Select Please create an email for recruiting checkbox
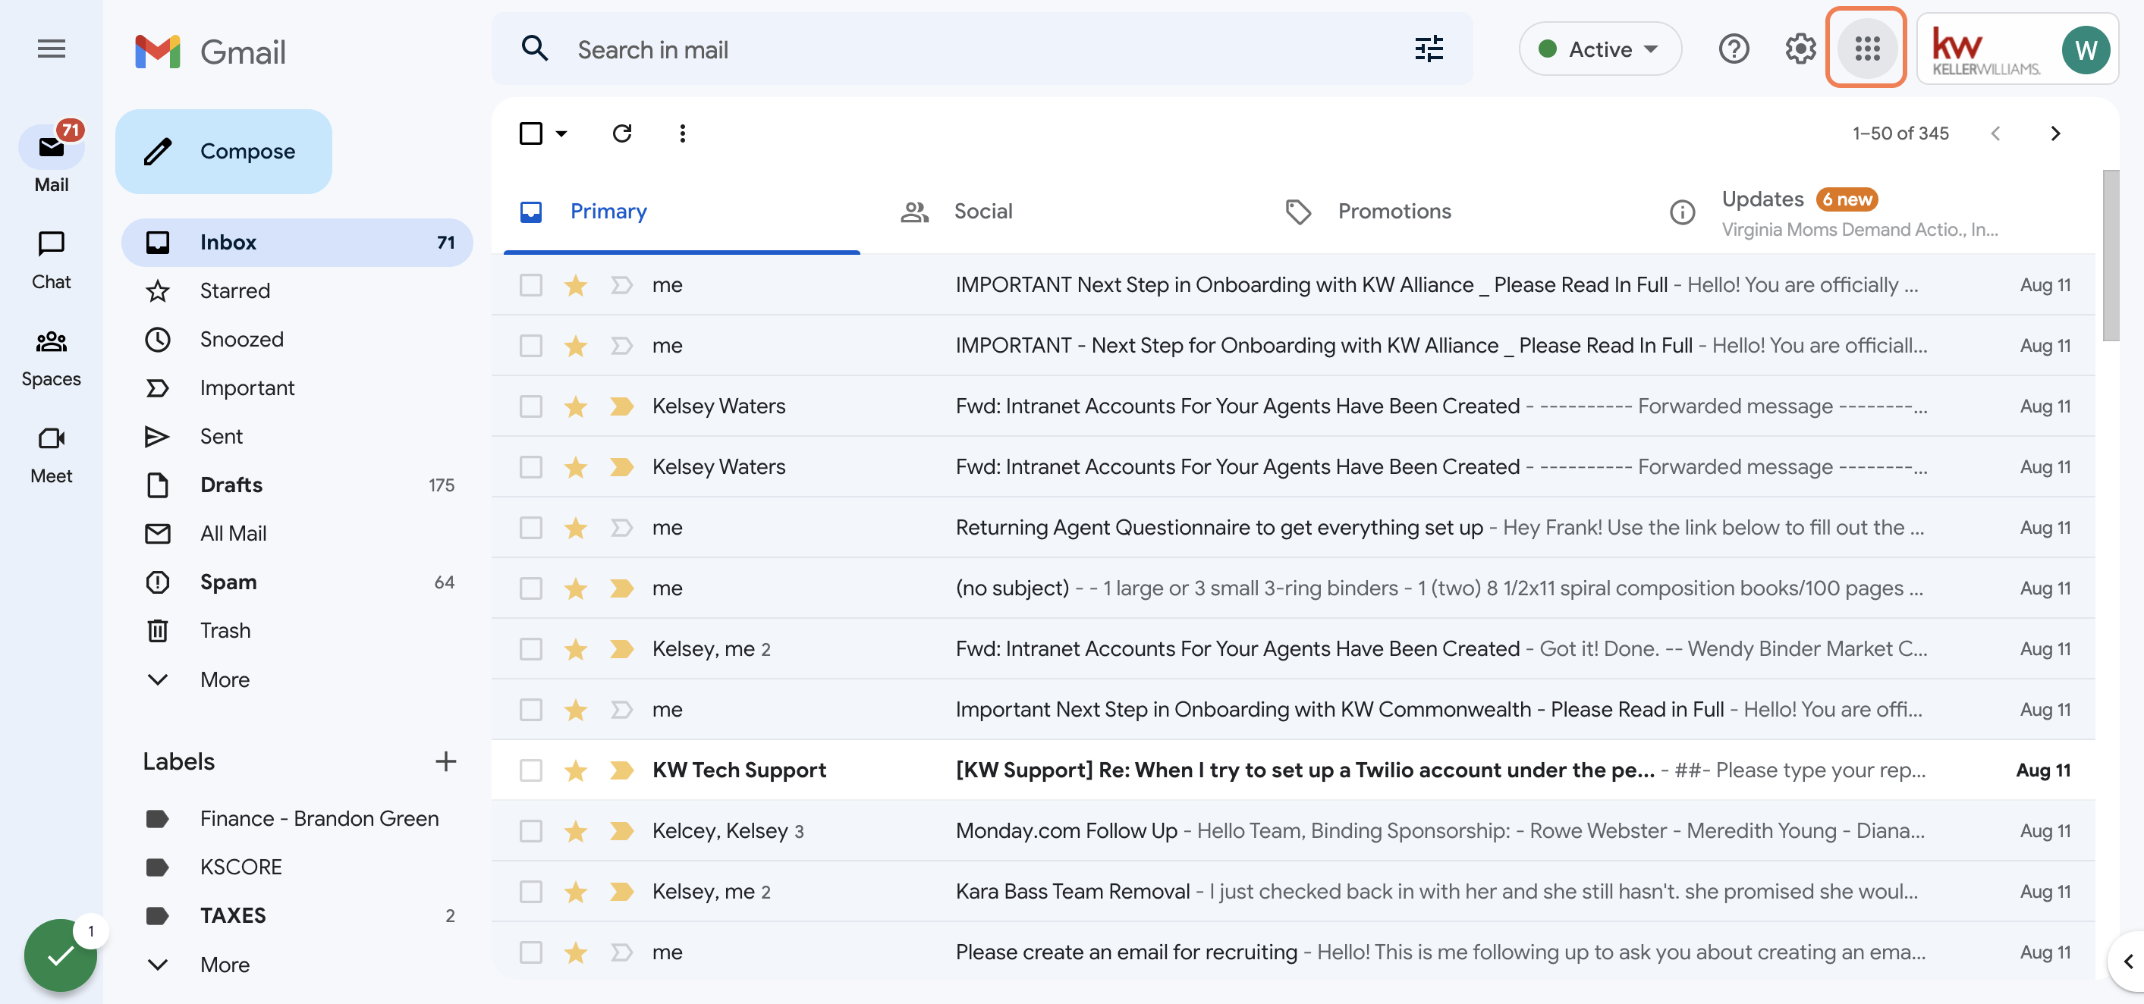This screenshot has height=1004, width=2144. pyautogui.click(x=531, y=952)
